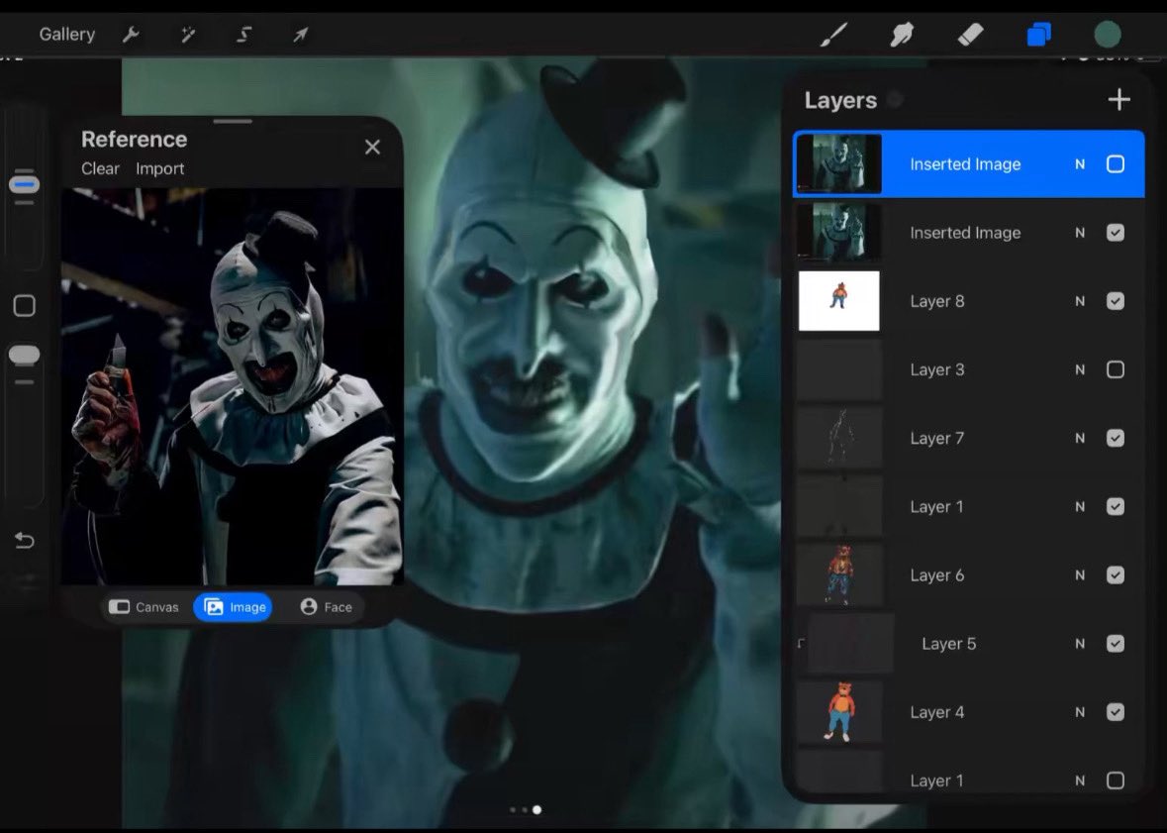Tap the Layer 8 thumbnail
1167x833 pixels.
838,301
